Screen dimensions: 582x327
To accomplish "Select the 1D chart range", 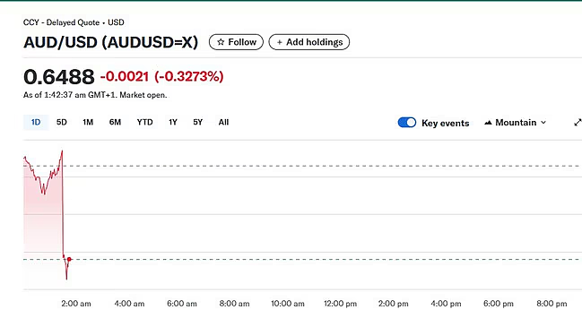I will coord(36,123).
